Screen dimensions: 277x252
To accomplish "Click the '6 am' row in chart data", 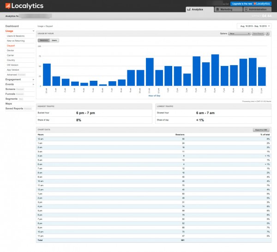I will coord(154,164).
